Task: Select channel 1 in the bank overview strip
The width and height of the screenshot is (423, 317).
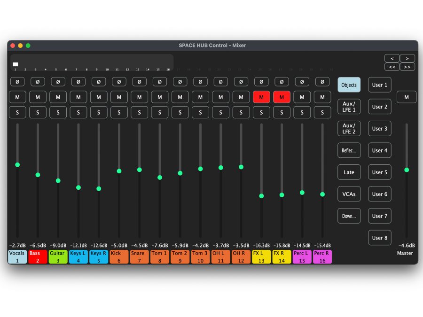Action: 15,63
